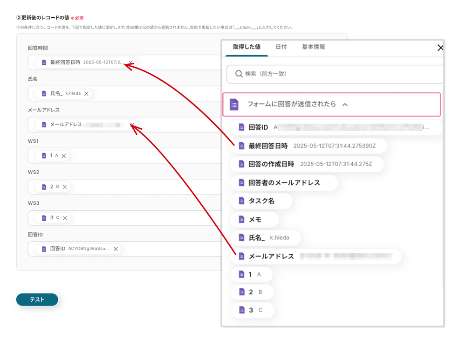Viewport: 466px width, 348px height.
Task: Select the 取得した値 tab
Action: pyautogui.click(x=247, y=47)
